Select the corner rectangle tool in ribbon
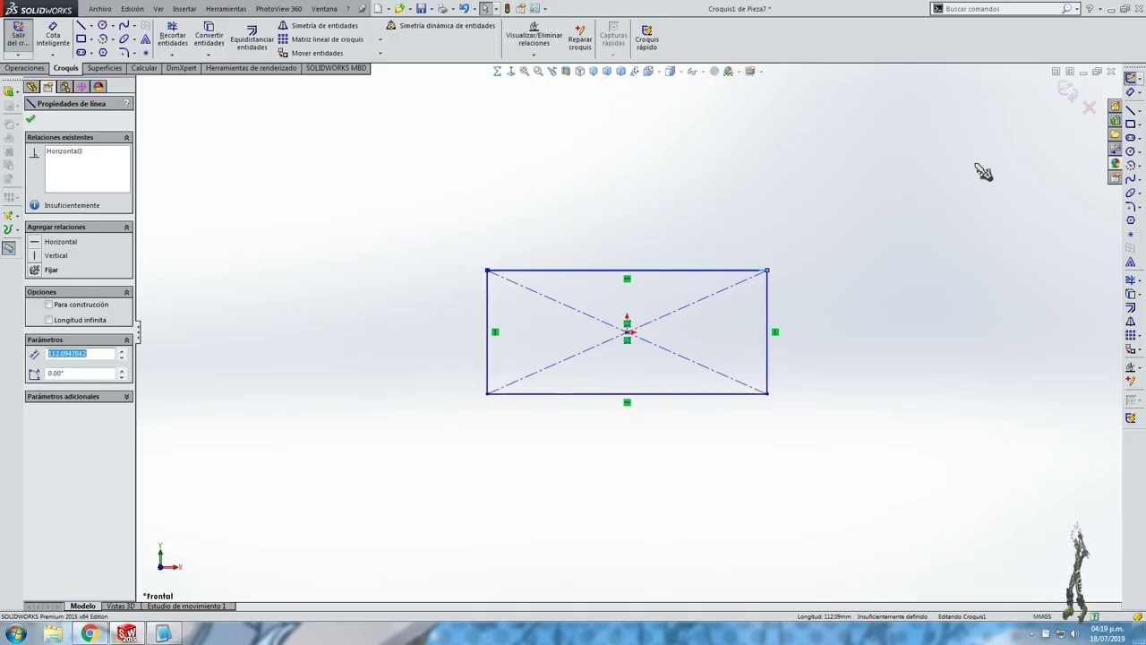1146x645 pixels. coord(81,39)
